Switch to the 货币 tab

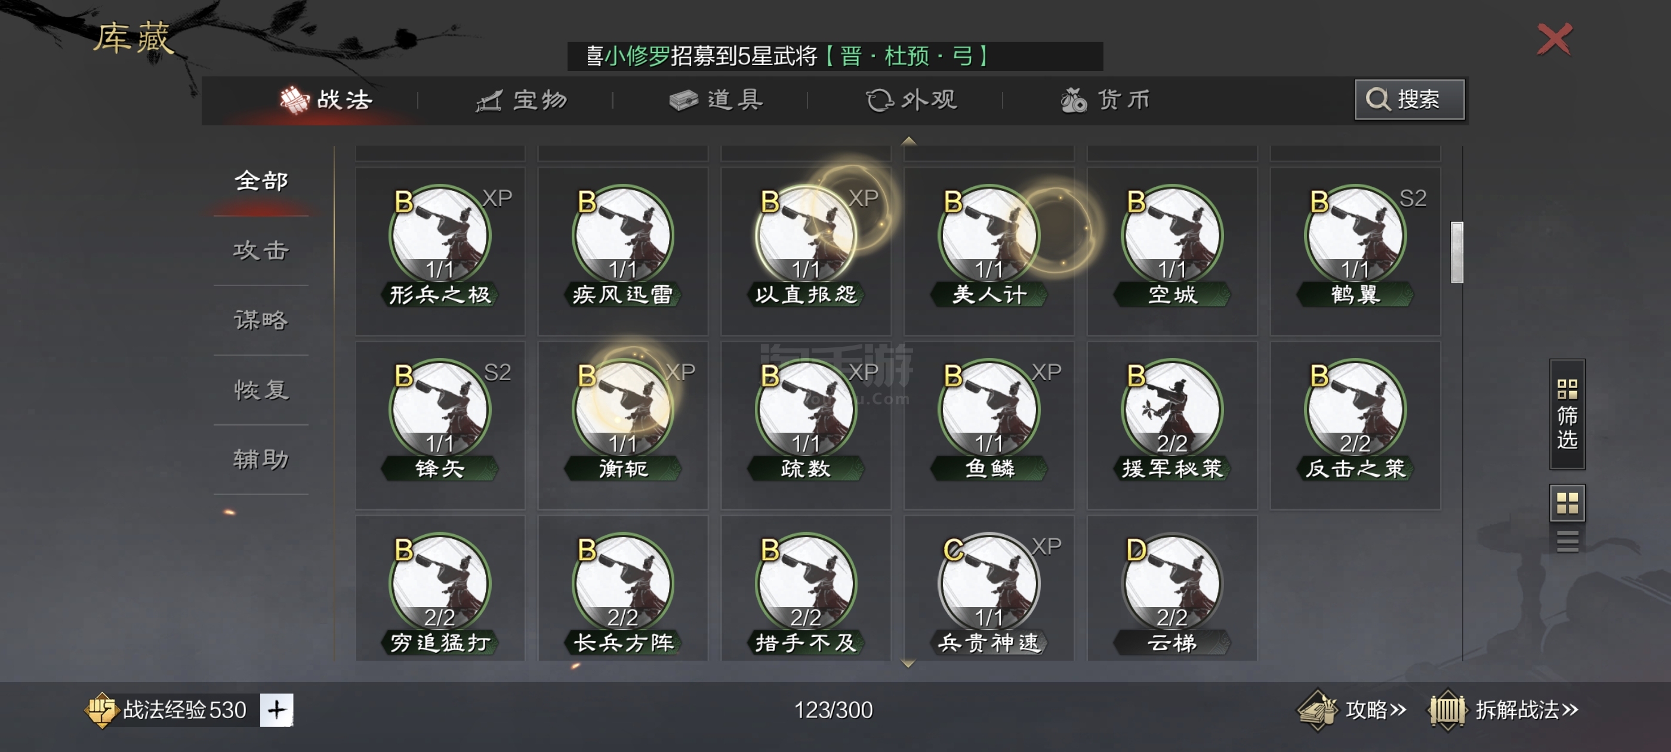click(1105, 100)
